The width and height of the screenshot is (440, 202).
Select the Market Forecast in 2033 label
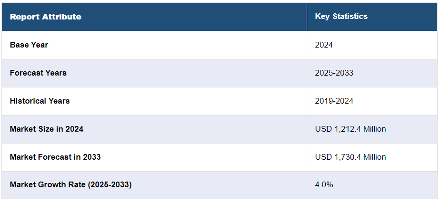click(55, 157)
